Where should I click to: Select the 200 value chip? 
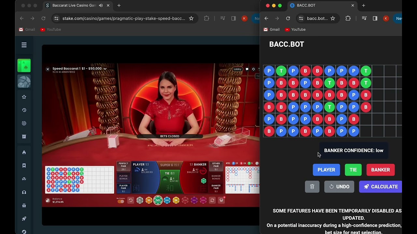pyautogui.click(x=167, y=201)
